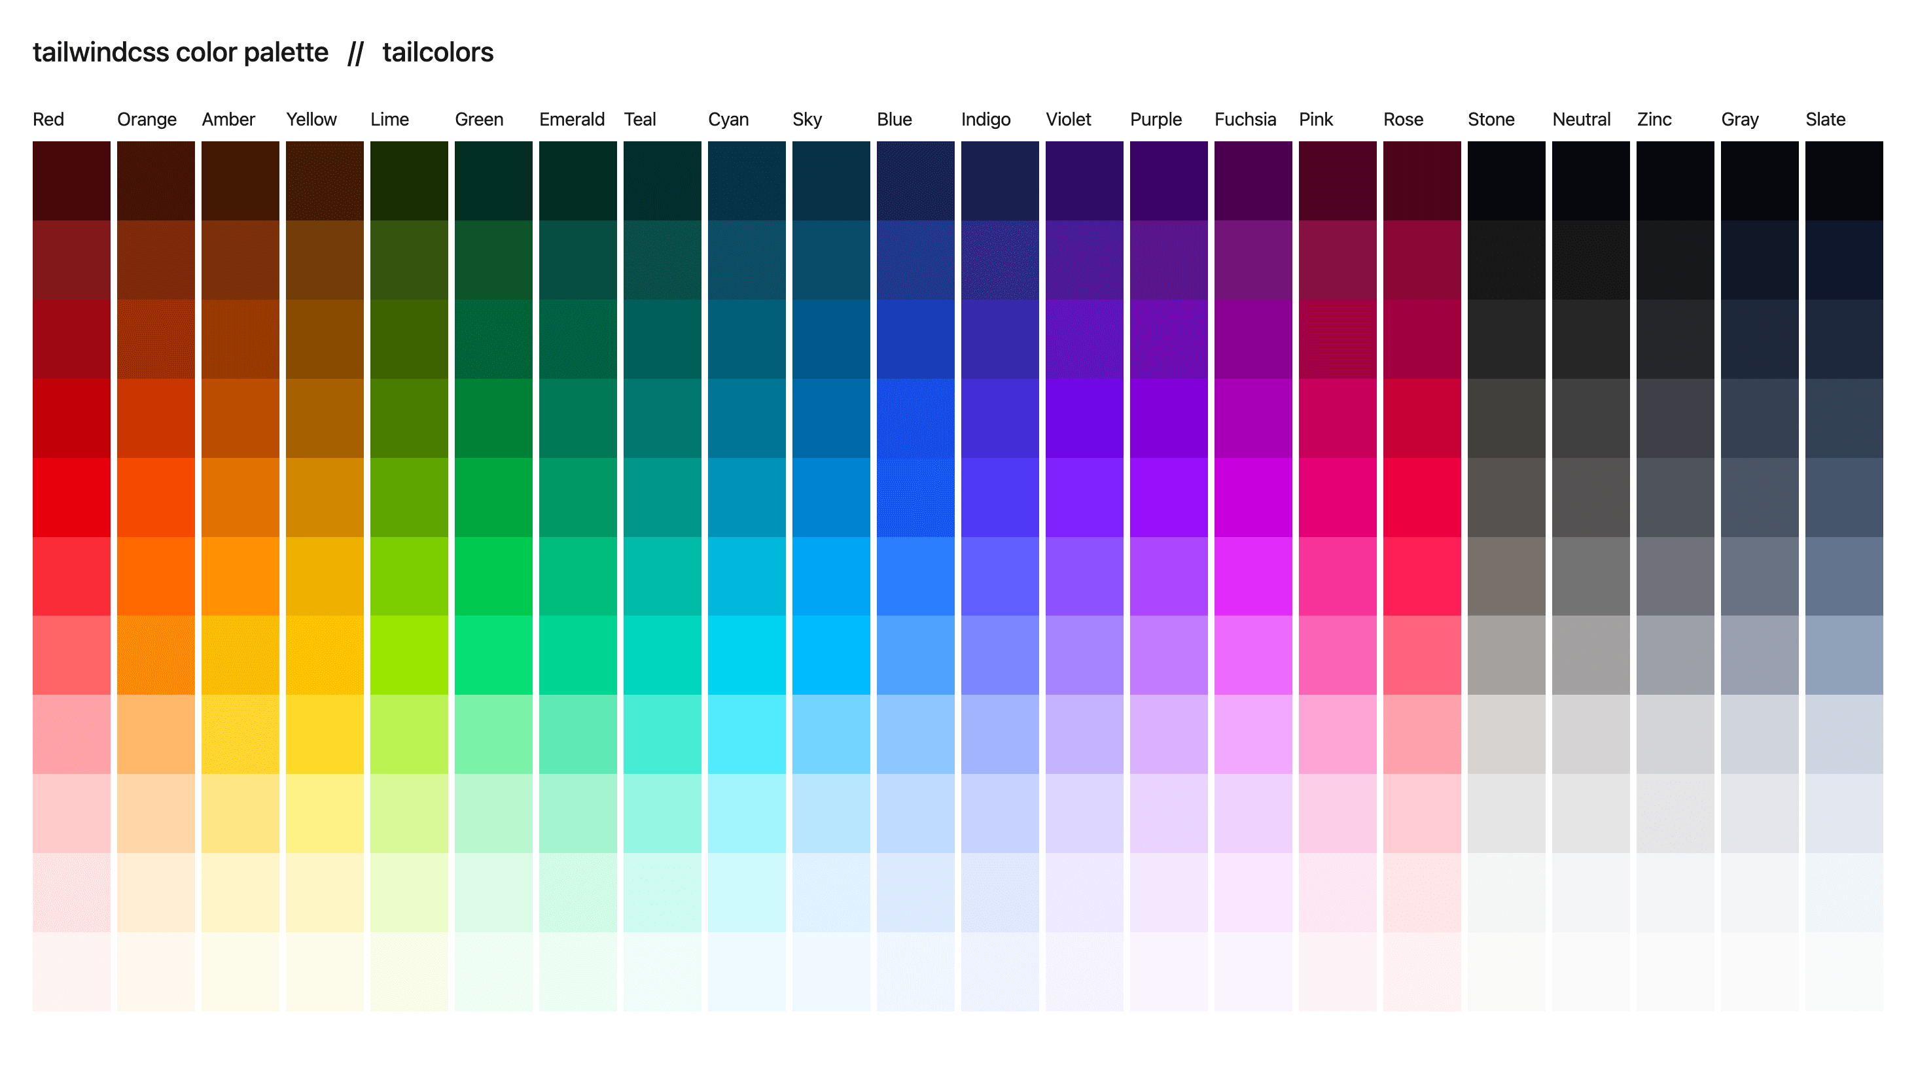Click the darkest Red swatch at the top
The image size is (1916, 1082).
pyautogui.click(x=71, y=181)
